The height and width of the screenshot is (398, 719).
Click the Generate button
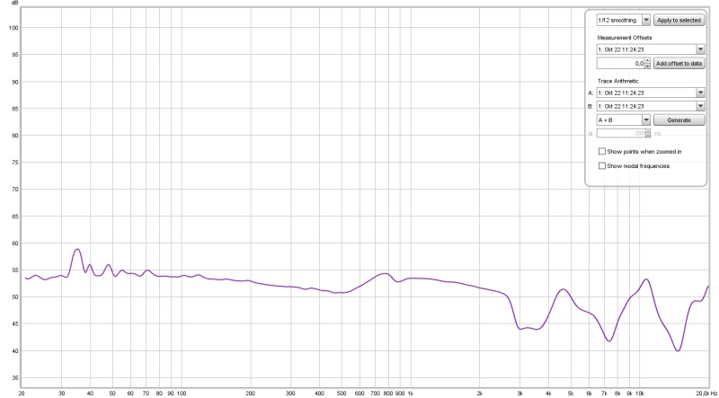[679, 119]
